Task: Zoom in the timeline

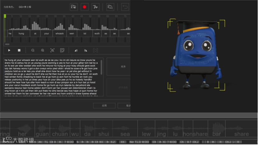Action: pyautogui.click(x=43, y=50)
